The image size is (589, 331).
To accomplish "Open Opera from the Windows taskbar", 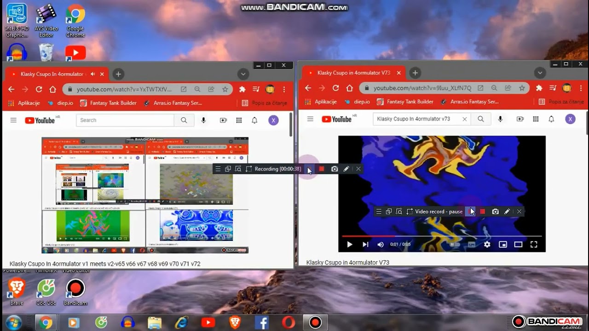I will coord(289,323).
